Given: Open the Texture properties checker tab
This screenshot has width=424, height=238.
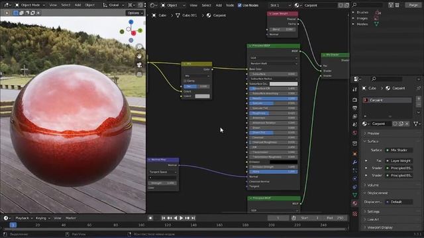Looking at the screenshot, I should tap(355, 214).
